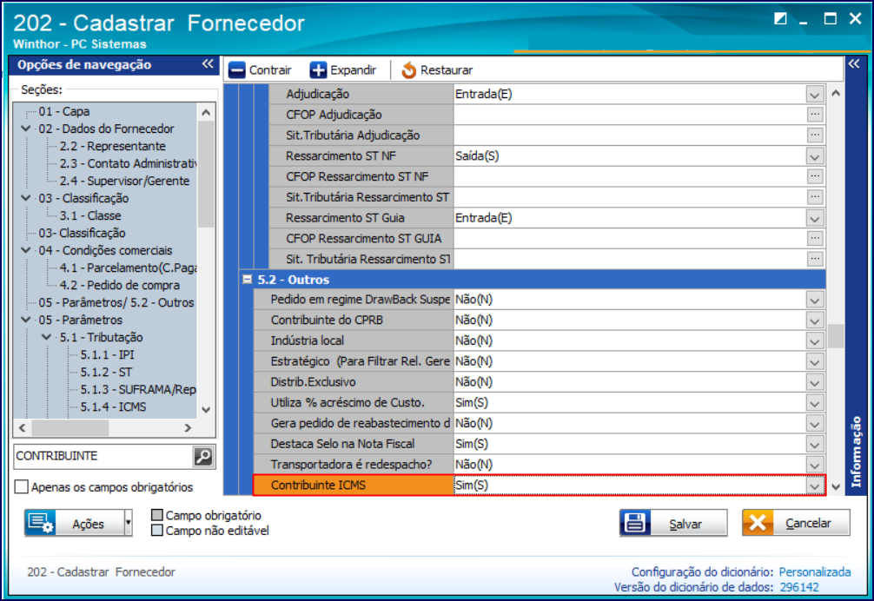Select 3.1 - Classe section
Screen dimensions: 874x601
pos(90,215)
